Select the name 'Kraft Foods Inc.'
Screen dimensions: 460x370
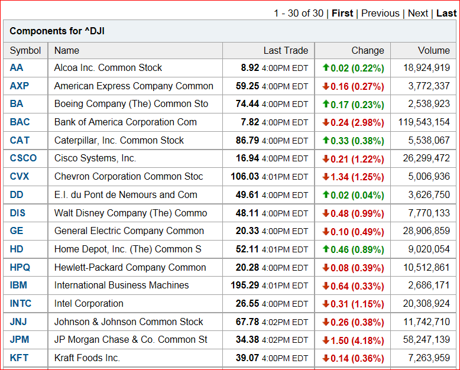click(x=87, y=358)
